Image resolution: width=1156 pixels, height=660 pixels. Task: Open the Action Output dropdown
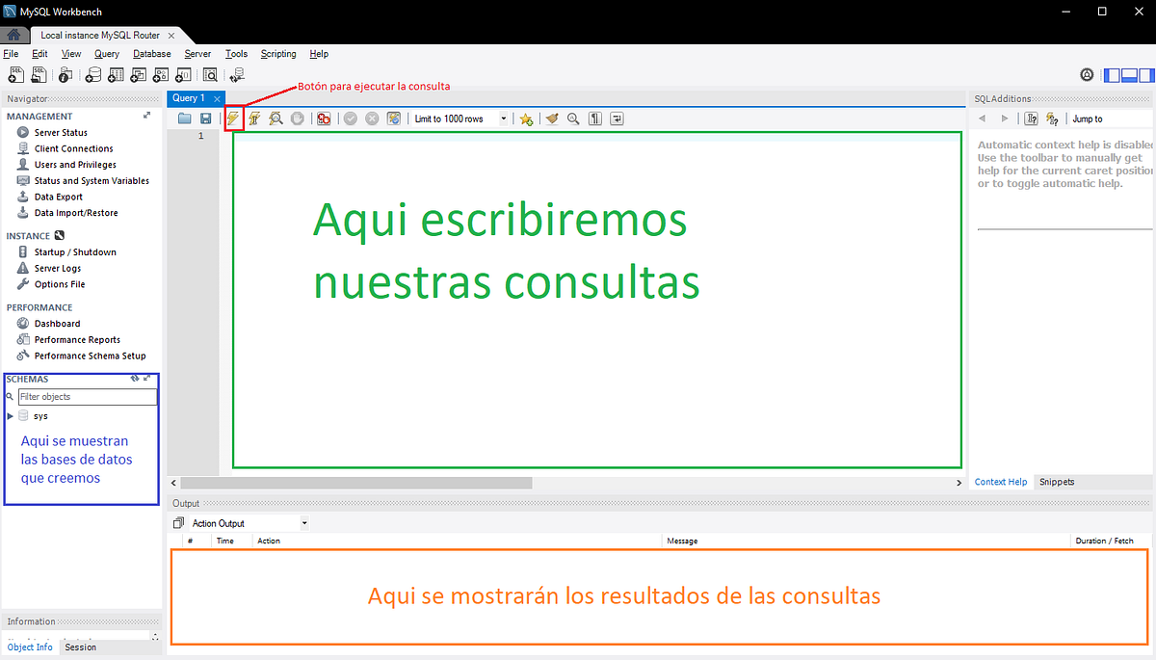[x=303, y=522]
